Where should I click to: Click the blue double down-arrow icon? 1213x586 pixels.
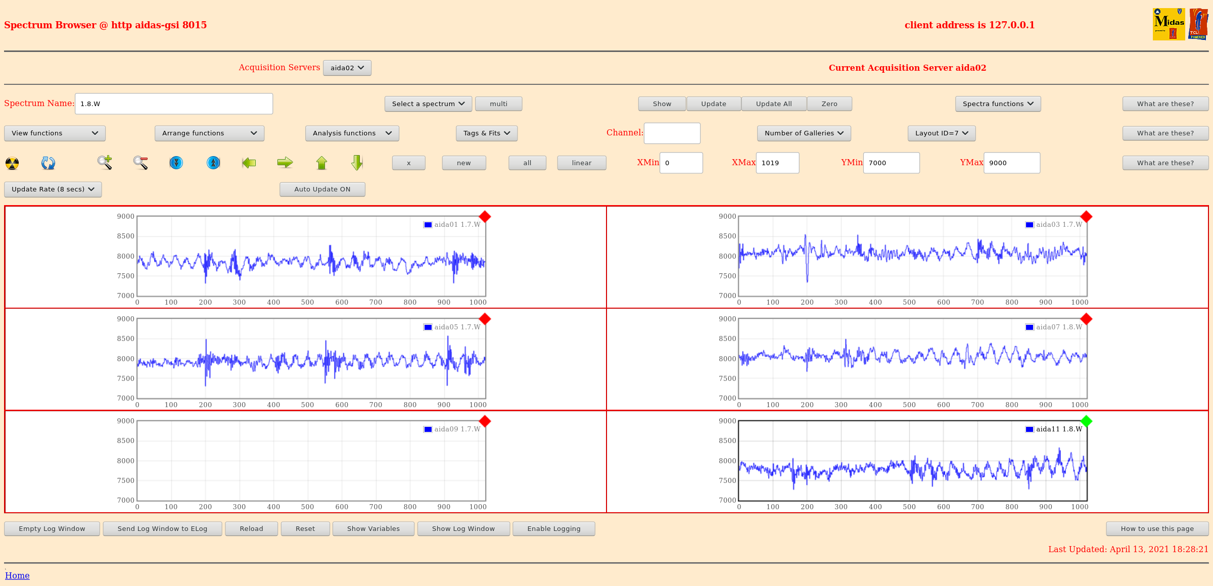[x=176, y=163]
